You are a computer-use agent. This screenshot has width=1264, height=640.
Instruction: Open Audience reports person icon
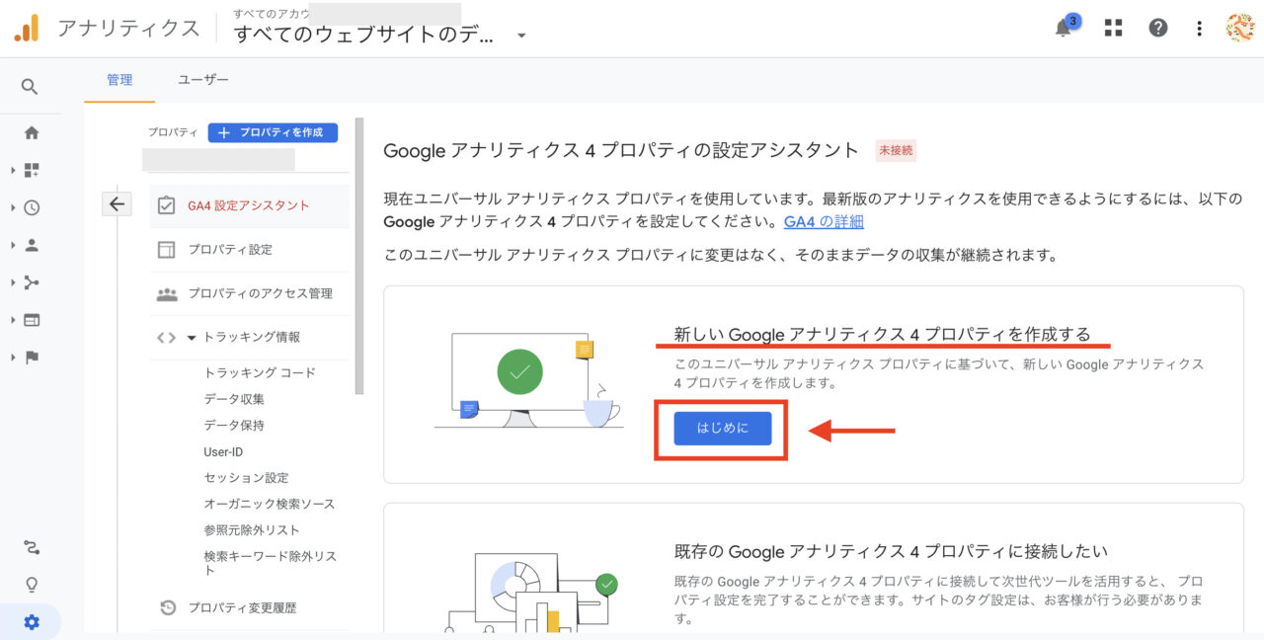click(32, 245)
